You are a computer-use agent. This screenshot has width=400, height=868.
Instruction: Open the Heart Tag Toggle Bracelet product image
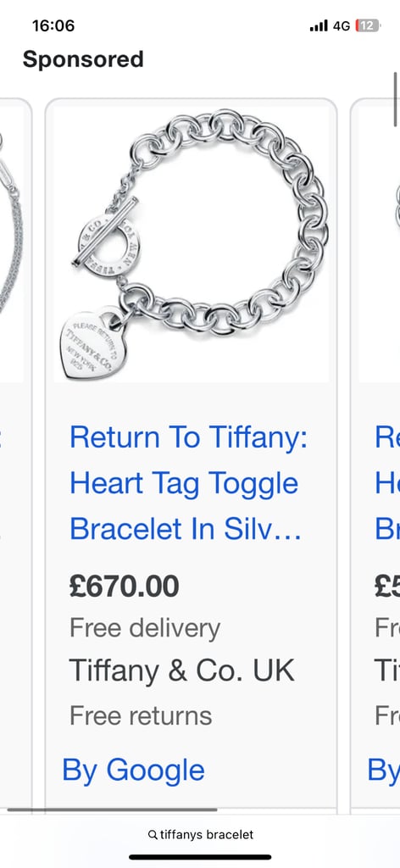coord(191,243)
